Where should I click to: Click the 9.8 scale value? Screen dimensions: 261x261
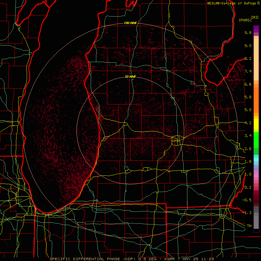tap(248, 32)
